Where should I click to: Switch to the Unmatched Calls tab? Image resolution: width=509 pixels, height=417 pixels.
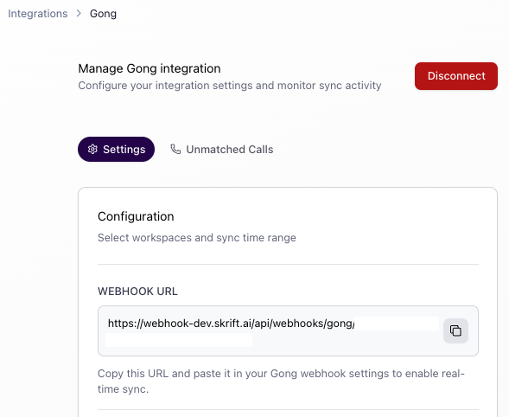tap(222, 149)
